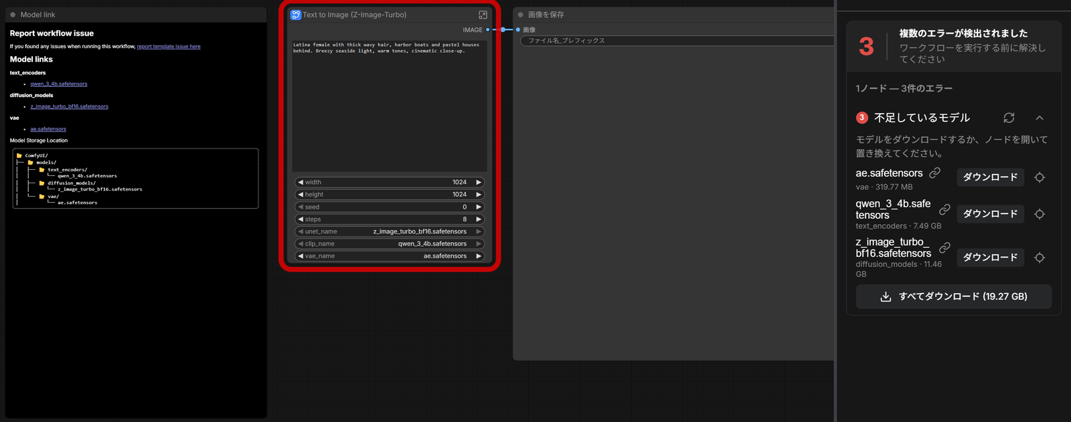
Task: Locate ae.safetensors with the crosshair icon
Action: 1040,177
